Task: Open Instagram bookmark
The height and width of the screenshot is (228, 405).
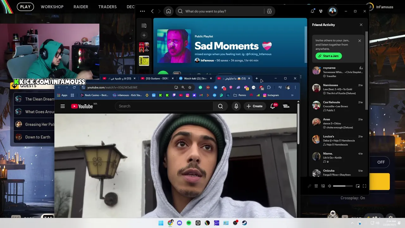Action: coord(271,95)
